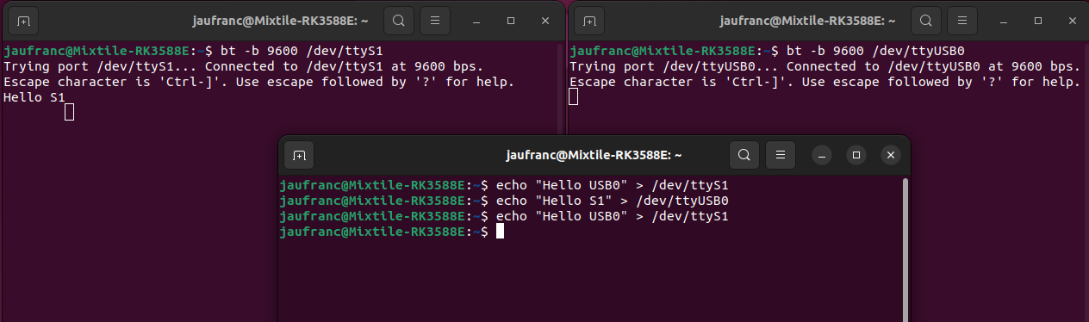The height and width of the screenshot is (322, 1089).
Task: Click search icon in front terminal window
Action: 744,155
